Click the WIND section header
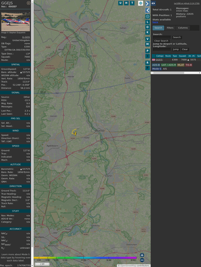This screenshot has width=201, height=267. click(x=15, y=131)
